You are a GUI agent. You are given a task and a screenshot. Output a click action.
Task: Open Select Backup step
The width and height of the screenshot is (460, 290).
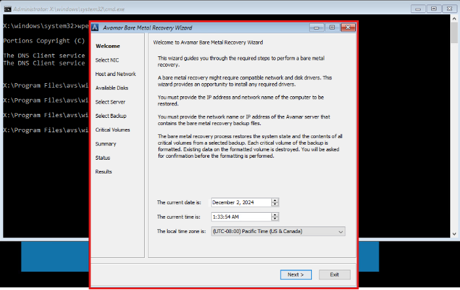tap(111, 116)
